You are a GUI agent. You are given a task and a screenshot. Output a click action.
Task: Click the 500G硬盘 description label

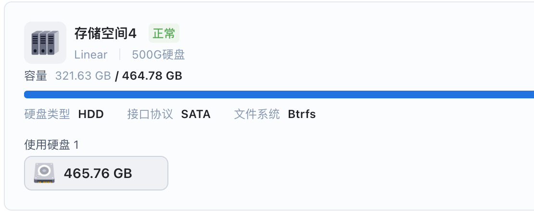pos(158,55)
